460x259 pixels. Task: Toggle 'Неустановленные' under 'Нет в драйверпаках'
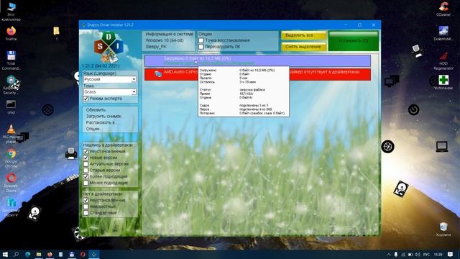pyautogui.click(x=86, y=200)
